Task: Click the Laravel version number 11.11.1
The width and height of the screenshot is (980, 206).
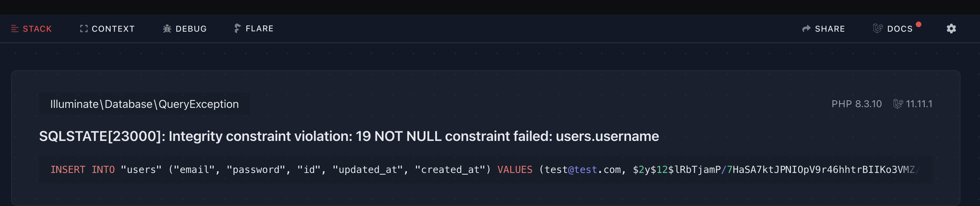Action: [x=919, y=104]
